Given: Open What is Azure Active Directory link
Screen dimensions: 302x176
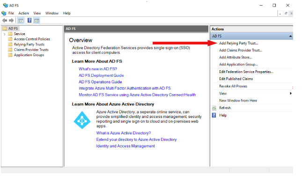Looking at the screenshot, I should [124, 133].
